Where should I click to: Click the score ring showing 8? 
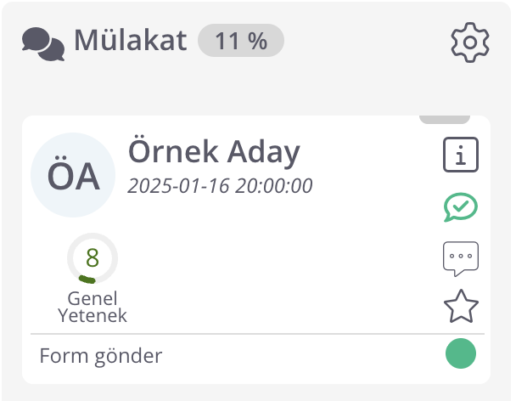(93, 257)
